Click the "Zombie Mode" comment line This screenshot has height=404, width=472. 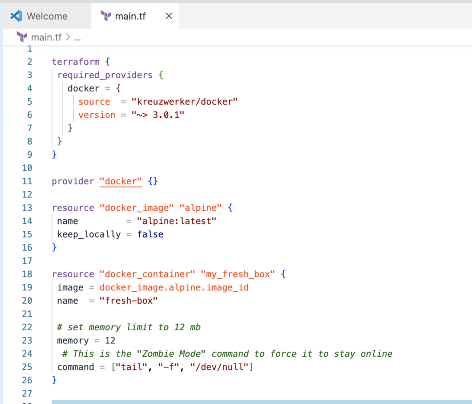[226, 354]
